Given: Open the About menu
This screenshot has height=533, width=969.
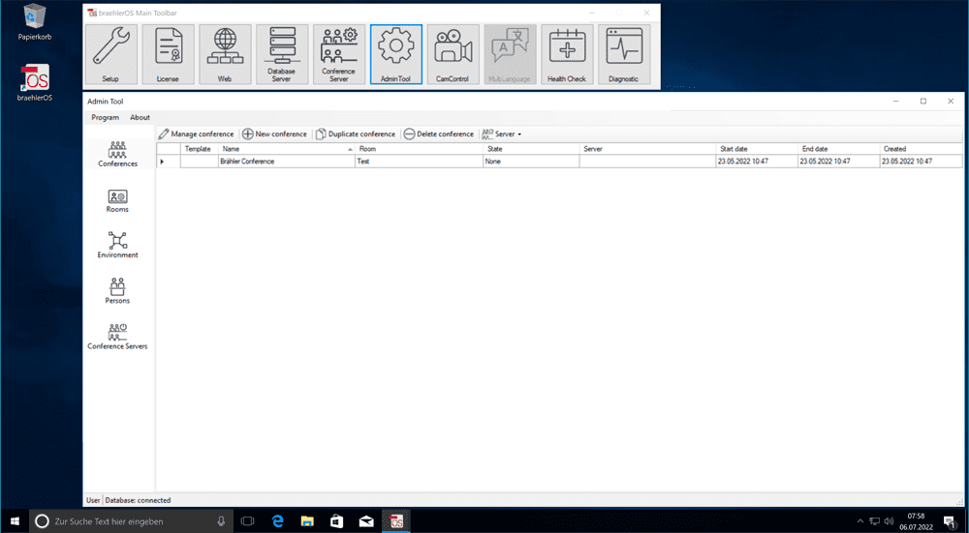Looking at the screenshot, I should click(x=141, y=117).
